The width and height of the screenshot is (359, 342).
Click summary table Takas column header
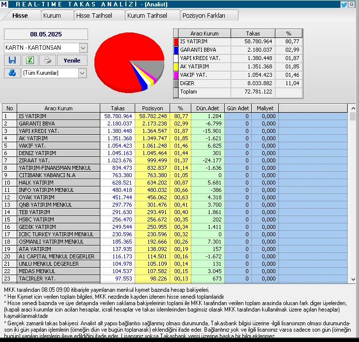pyautogui.click(x=253, y=33)
